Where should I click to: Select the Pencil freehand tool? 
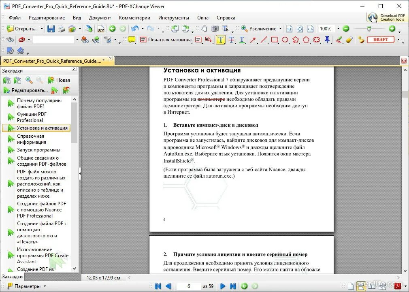(339, 40)
